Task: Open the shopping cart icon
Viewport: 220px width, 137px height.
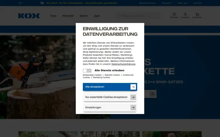Action: pyautogui.click(x=197, y=14)
